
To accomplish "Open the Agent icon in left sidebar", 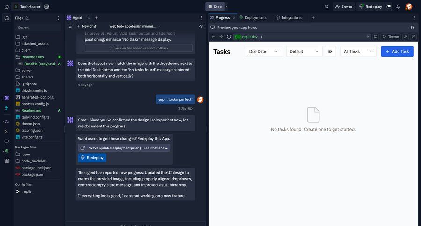I will (x=7, y=98).
